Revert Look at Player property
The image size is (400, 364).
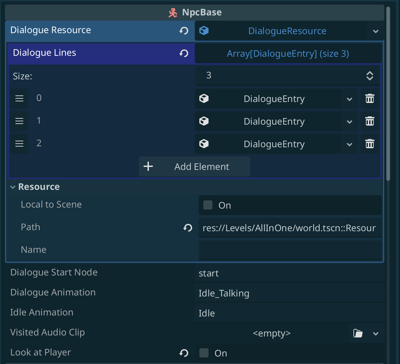(x=184, y=353)
